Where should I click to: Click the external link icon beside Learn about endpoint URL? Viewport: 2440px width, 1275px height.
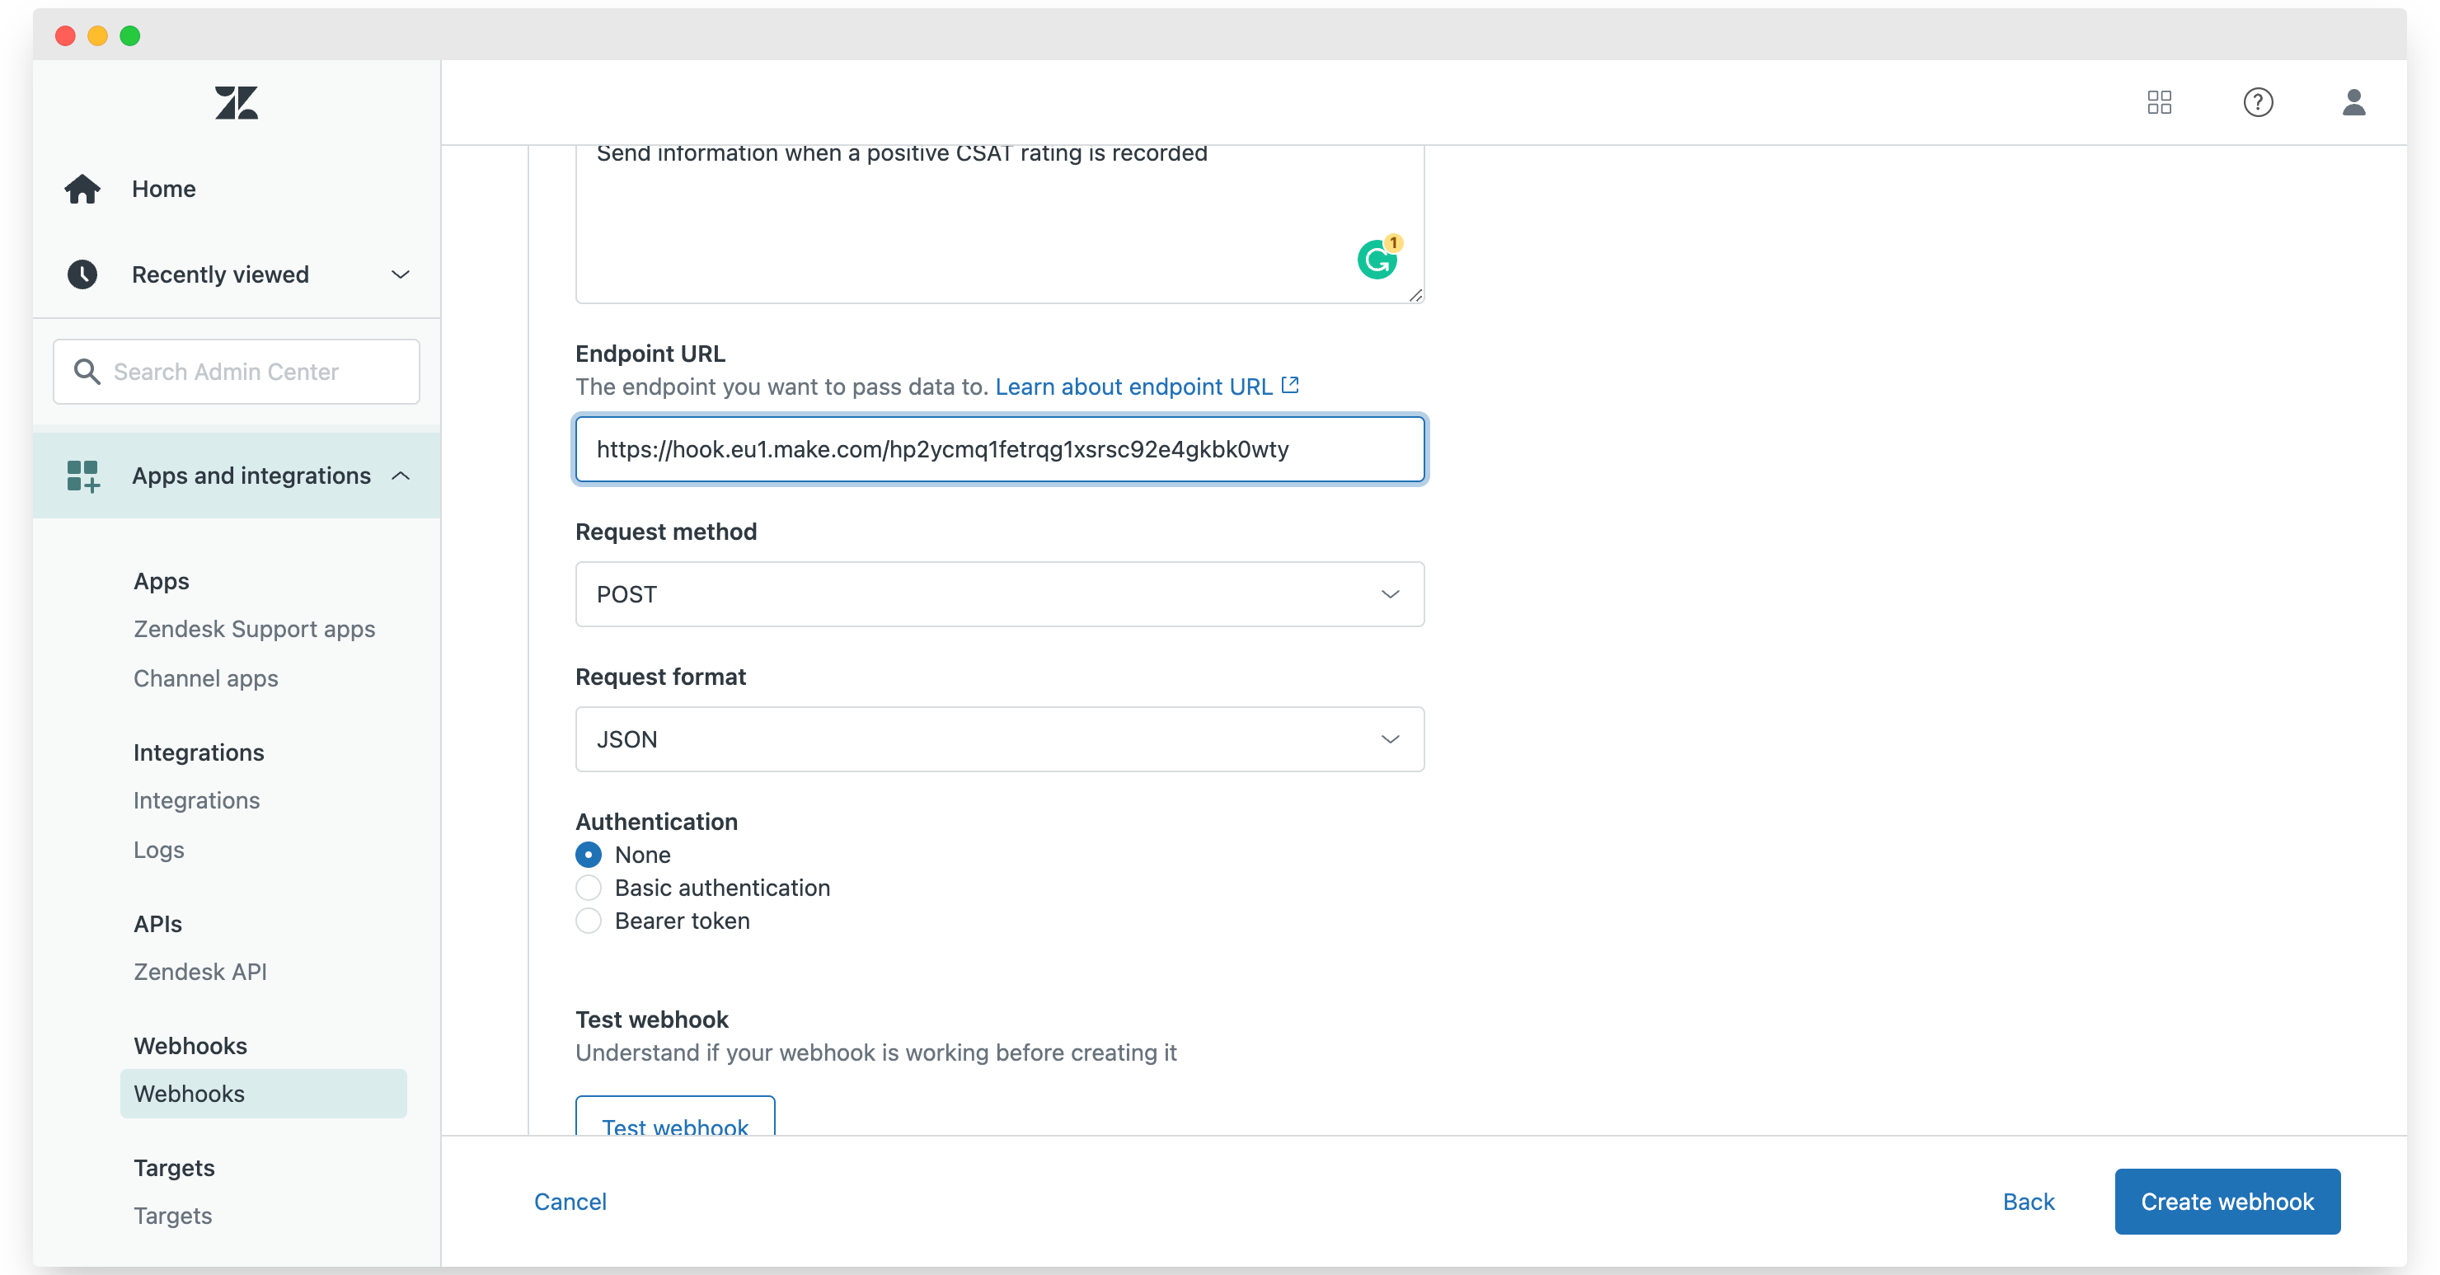click(1290, 385)
